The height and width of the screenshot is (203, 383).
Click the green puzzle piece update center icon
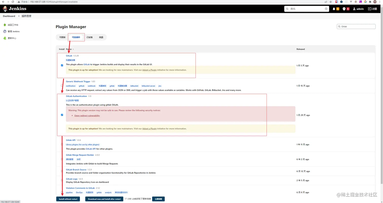(x=5, y=38)
